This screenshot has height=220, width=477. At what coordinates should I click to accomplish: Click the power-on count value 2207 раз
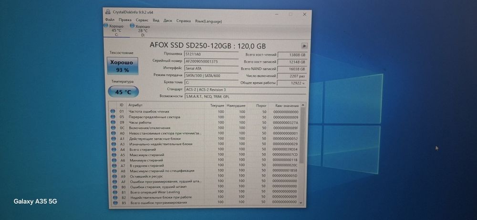point(292,76)
